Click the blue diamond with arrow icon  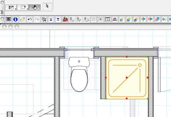(x=165, y=19)
